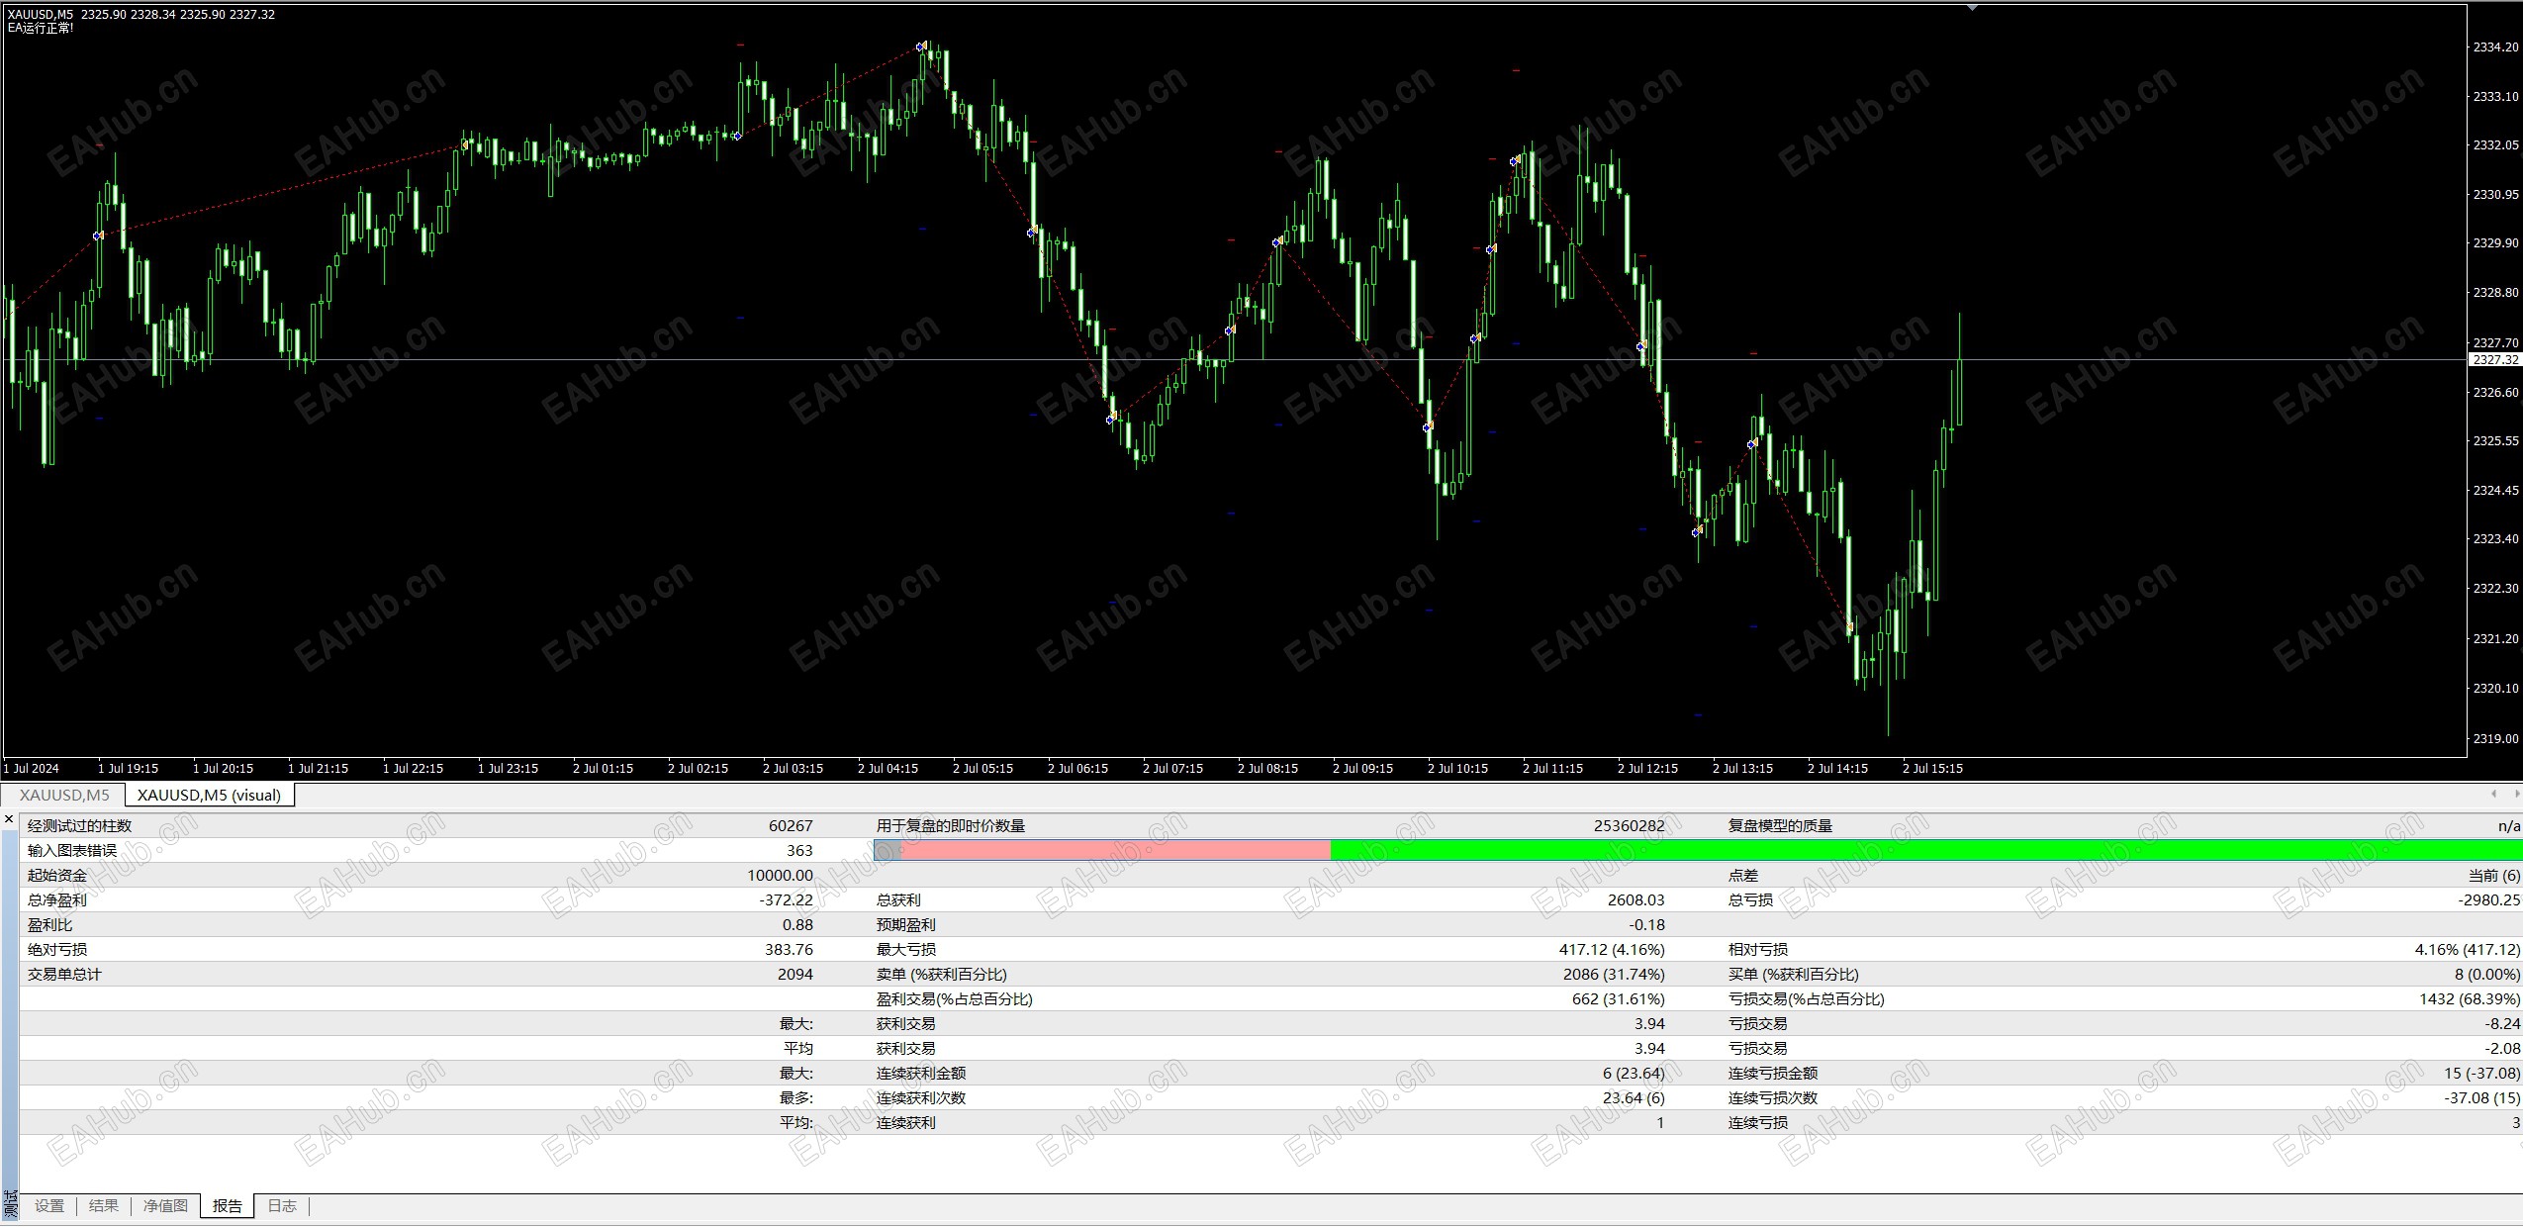2523x1227 pixels.
Task: Click first trade arrow near 1 Jul 19:15
Action: point(98,236)
